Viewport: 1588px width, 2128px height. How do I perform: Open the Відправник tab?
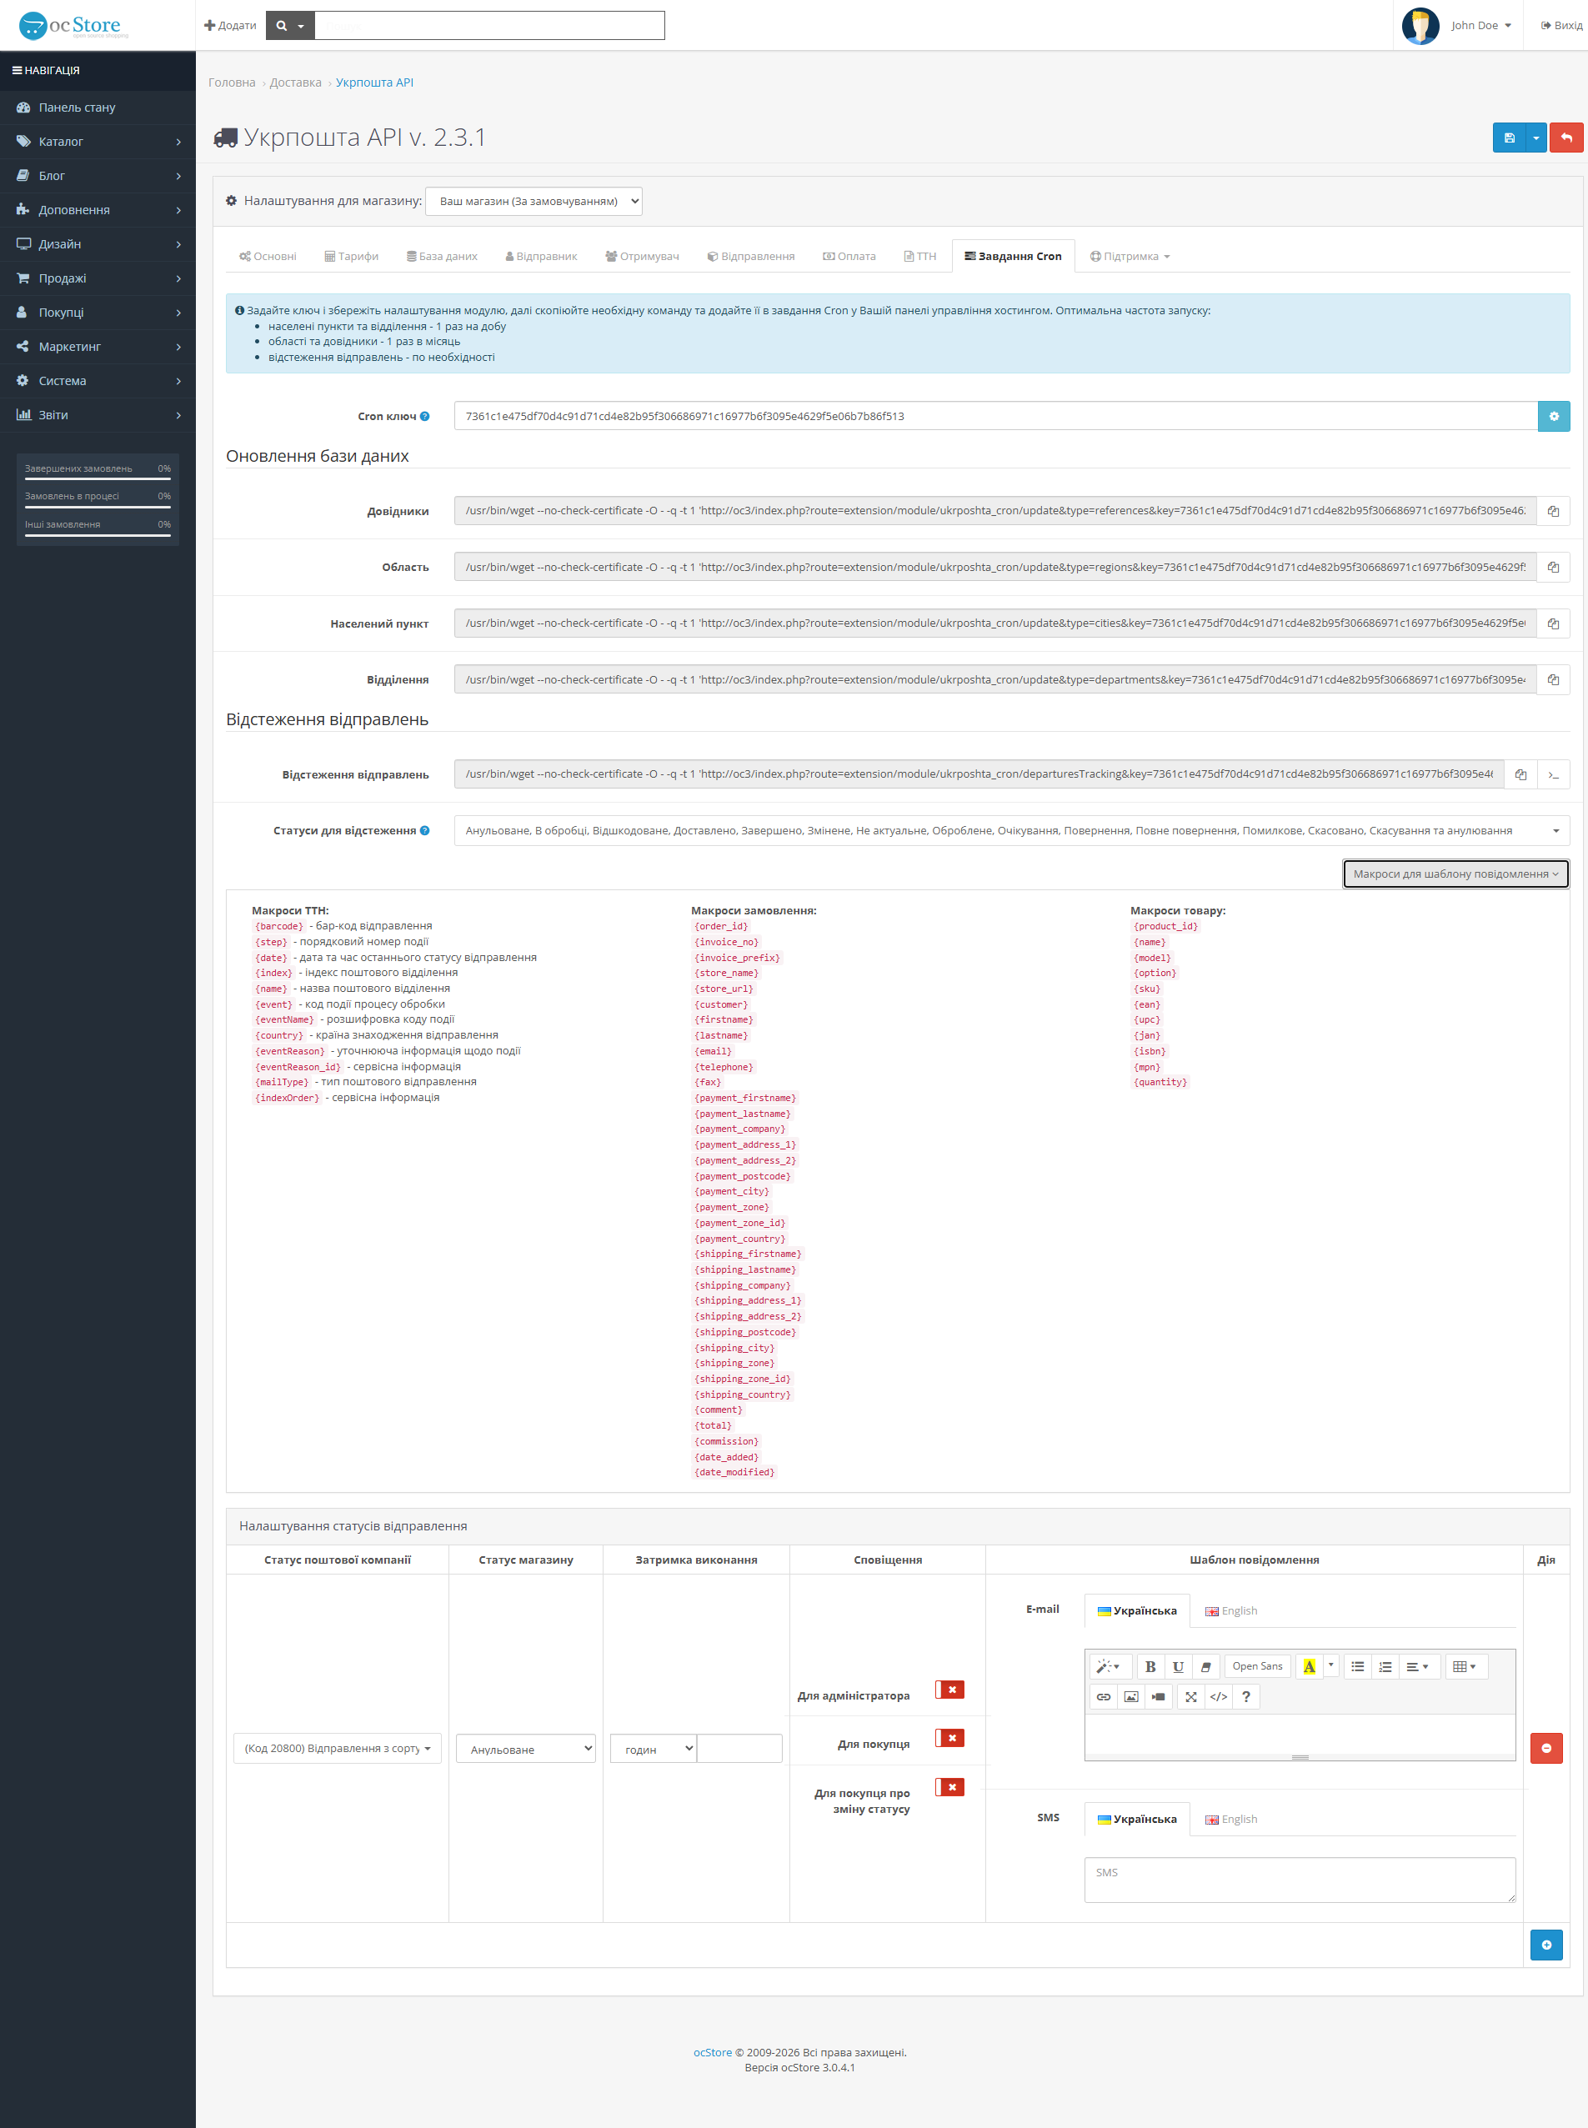click(x=541, y=257)
